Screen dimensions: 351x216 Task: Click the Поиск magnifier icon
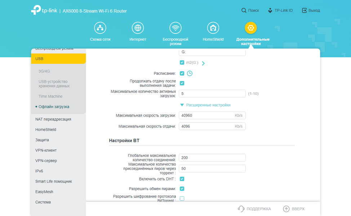click(x=244, y=10)
